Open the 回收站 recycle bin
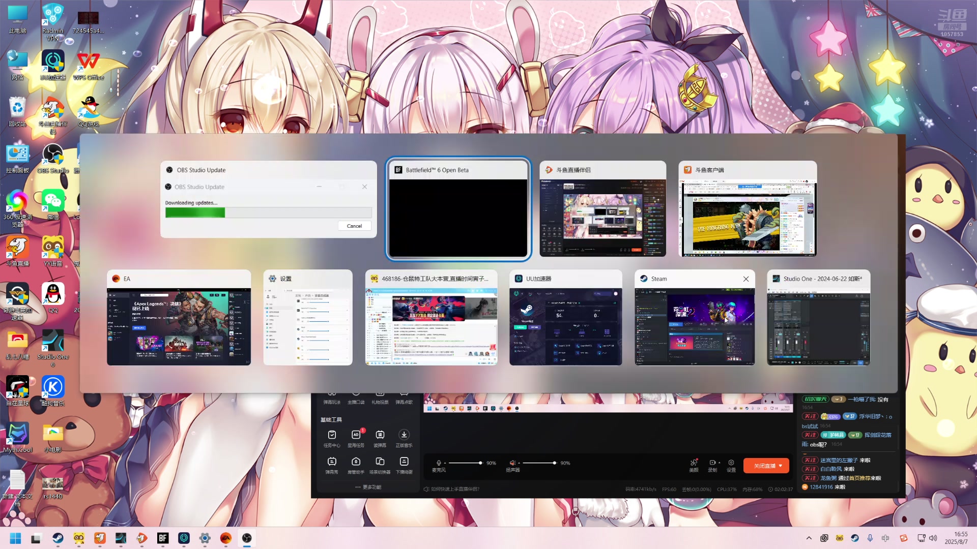 click(17, 112)
